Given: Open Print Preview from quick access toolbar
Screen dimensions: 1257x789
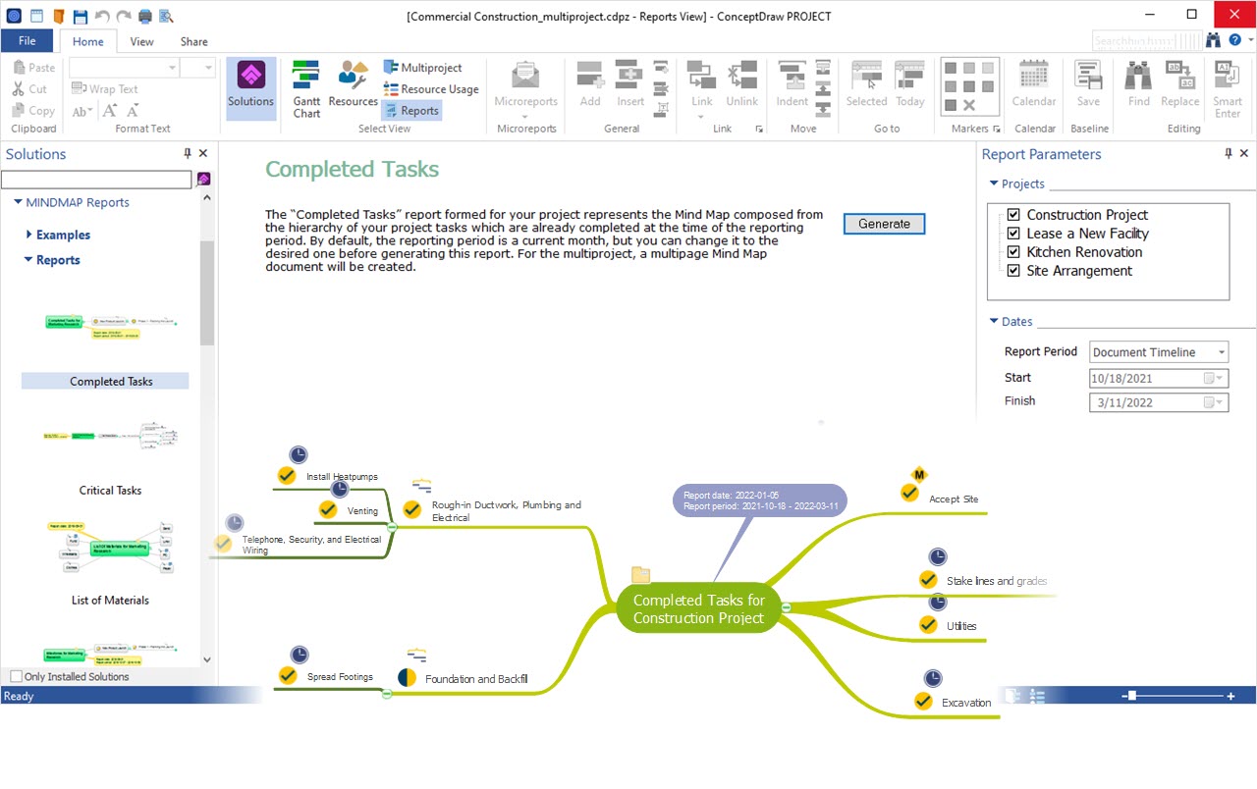Looking at the screenshot, I should tap(166, 16).
